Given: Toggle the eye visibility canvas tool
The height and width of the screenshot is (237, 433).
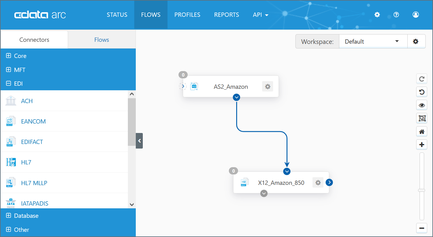Looking at the screenshot, I should coord(422,105).
